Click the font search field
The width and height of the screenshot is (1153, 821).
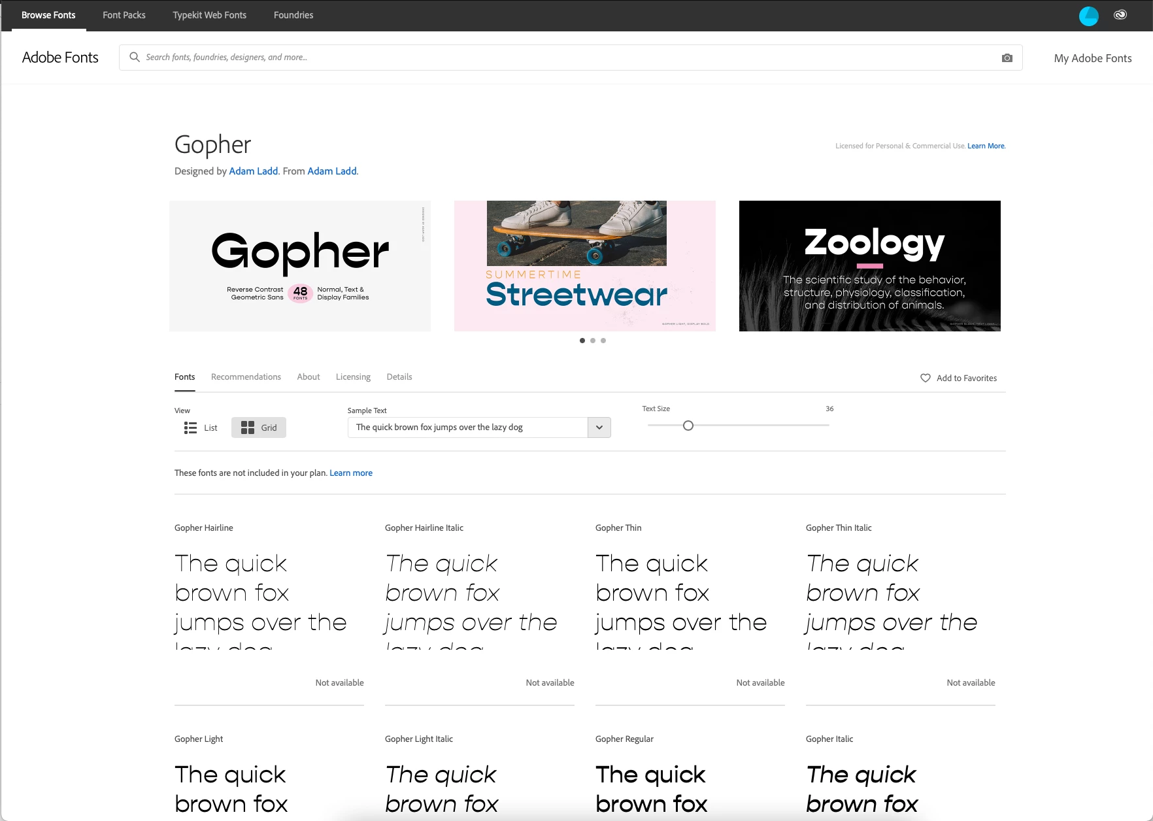click(x=571, y=58)
